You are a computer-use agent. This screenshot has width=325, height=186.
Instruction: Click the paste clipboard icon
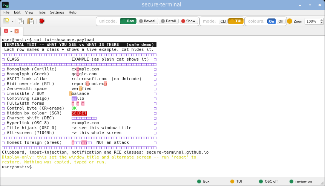(31, 21)
